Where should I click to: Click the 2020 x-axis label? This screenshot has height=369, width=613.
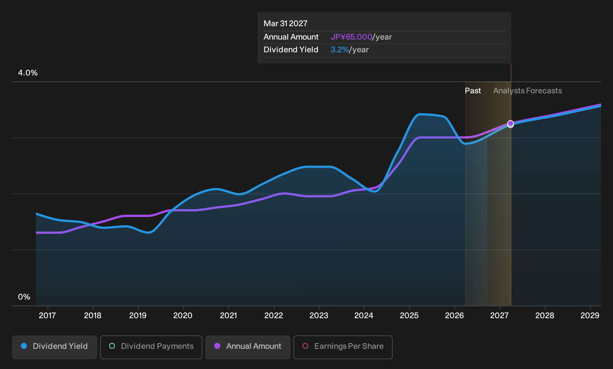pos(183,316)
